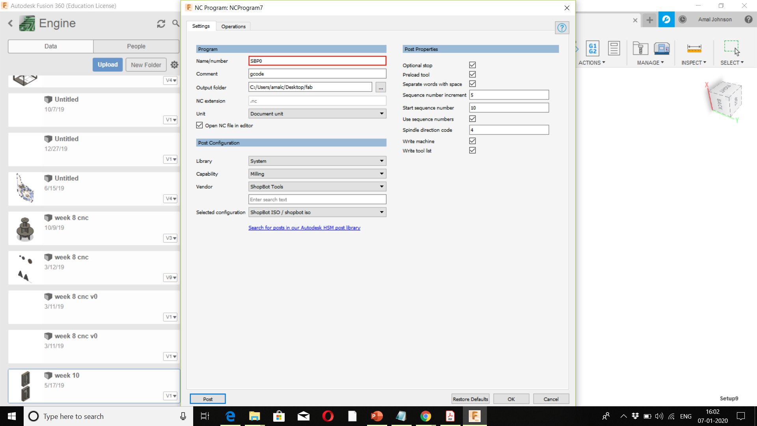
Task: Expand the Vendor ShopBot Tools dropdown
Action: [x=317, y=187]
